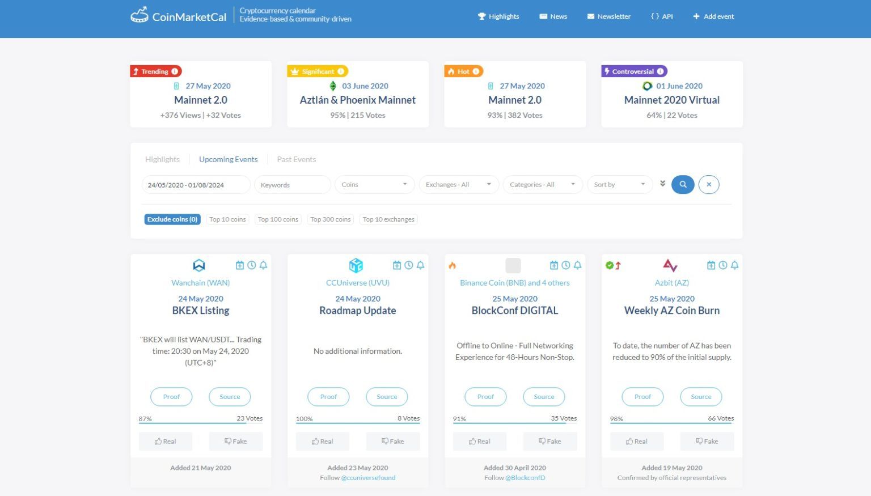Open CCUniverse (UVU) coin link
This screenshot has width=871, height=496.
358,282
